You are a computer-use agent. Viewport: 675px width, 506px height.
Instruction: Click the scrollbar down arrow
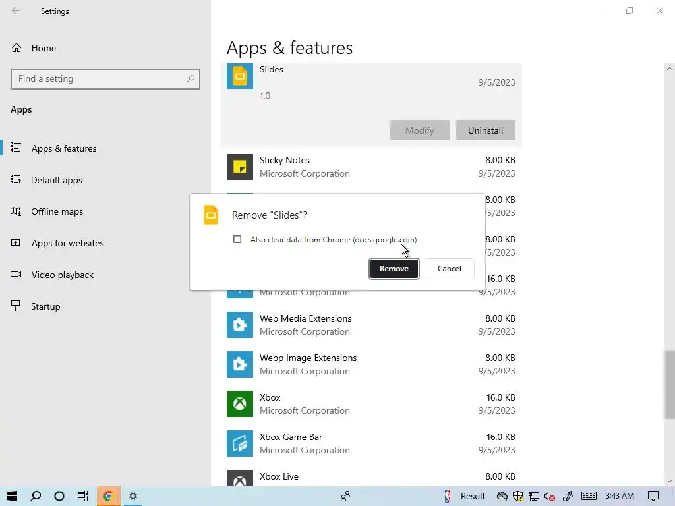(670, 481)
